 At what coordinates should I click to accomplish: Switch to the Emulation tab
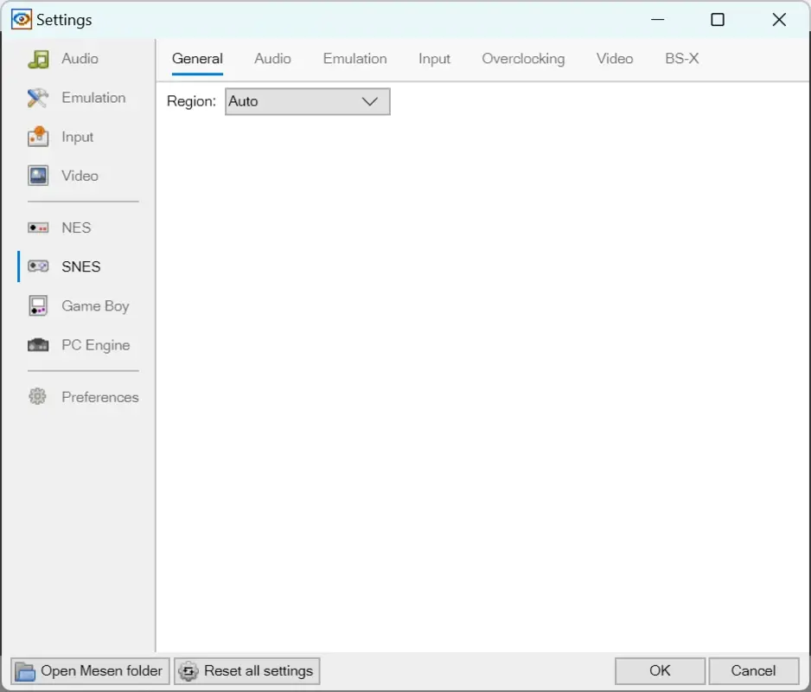point(354,59)
